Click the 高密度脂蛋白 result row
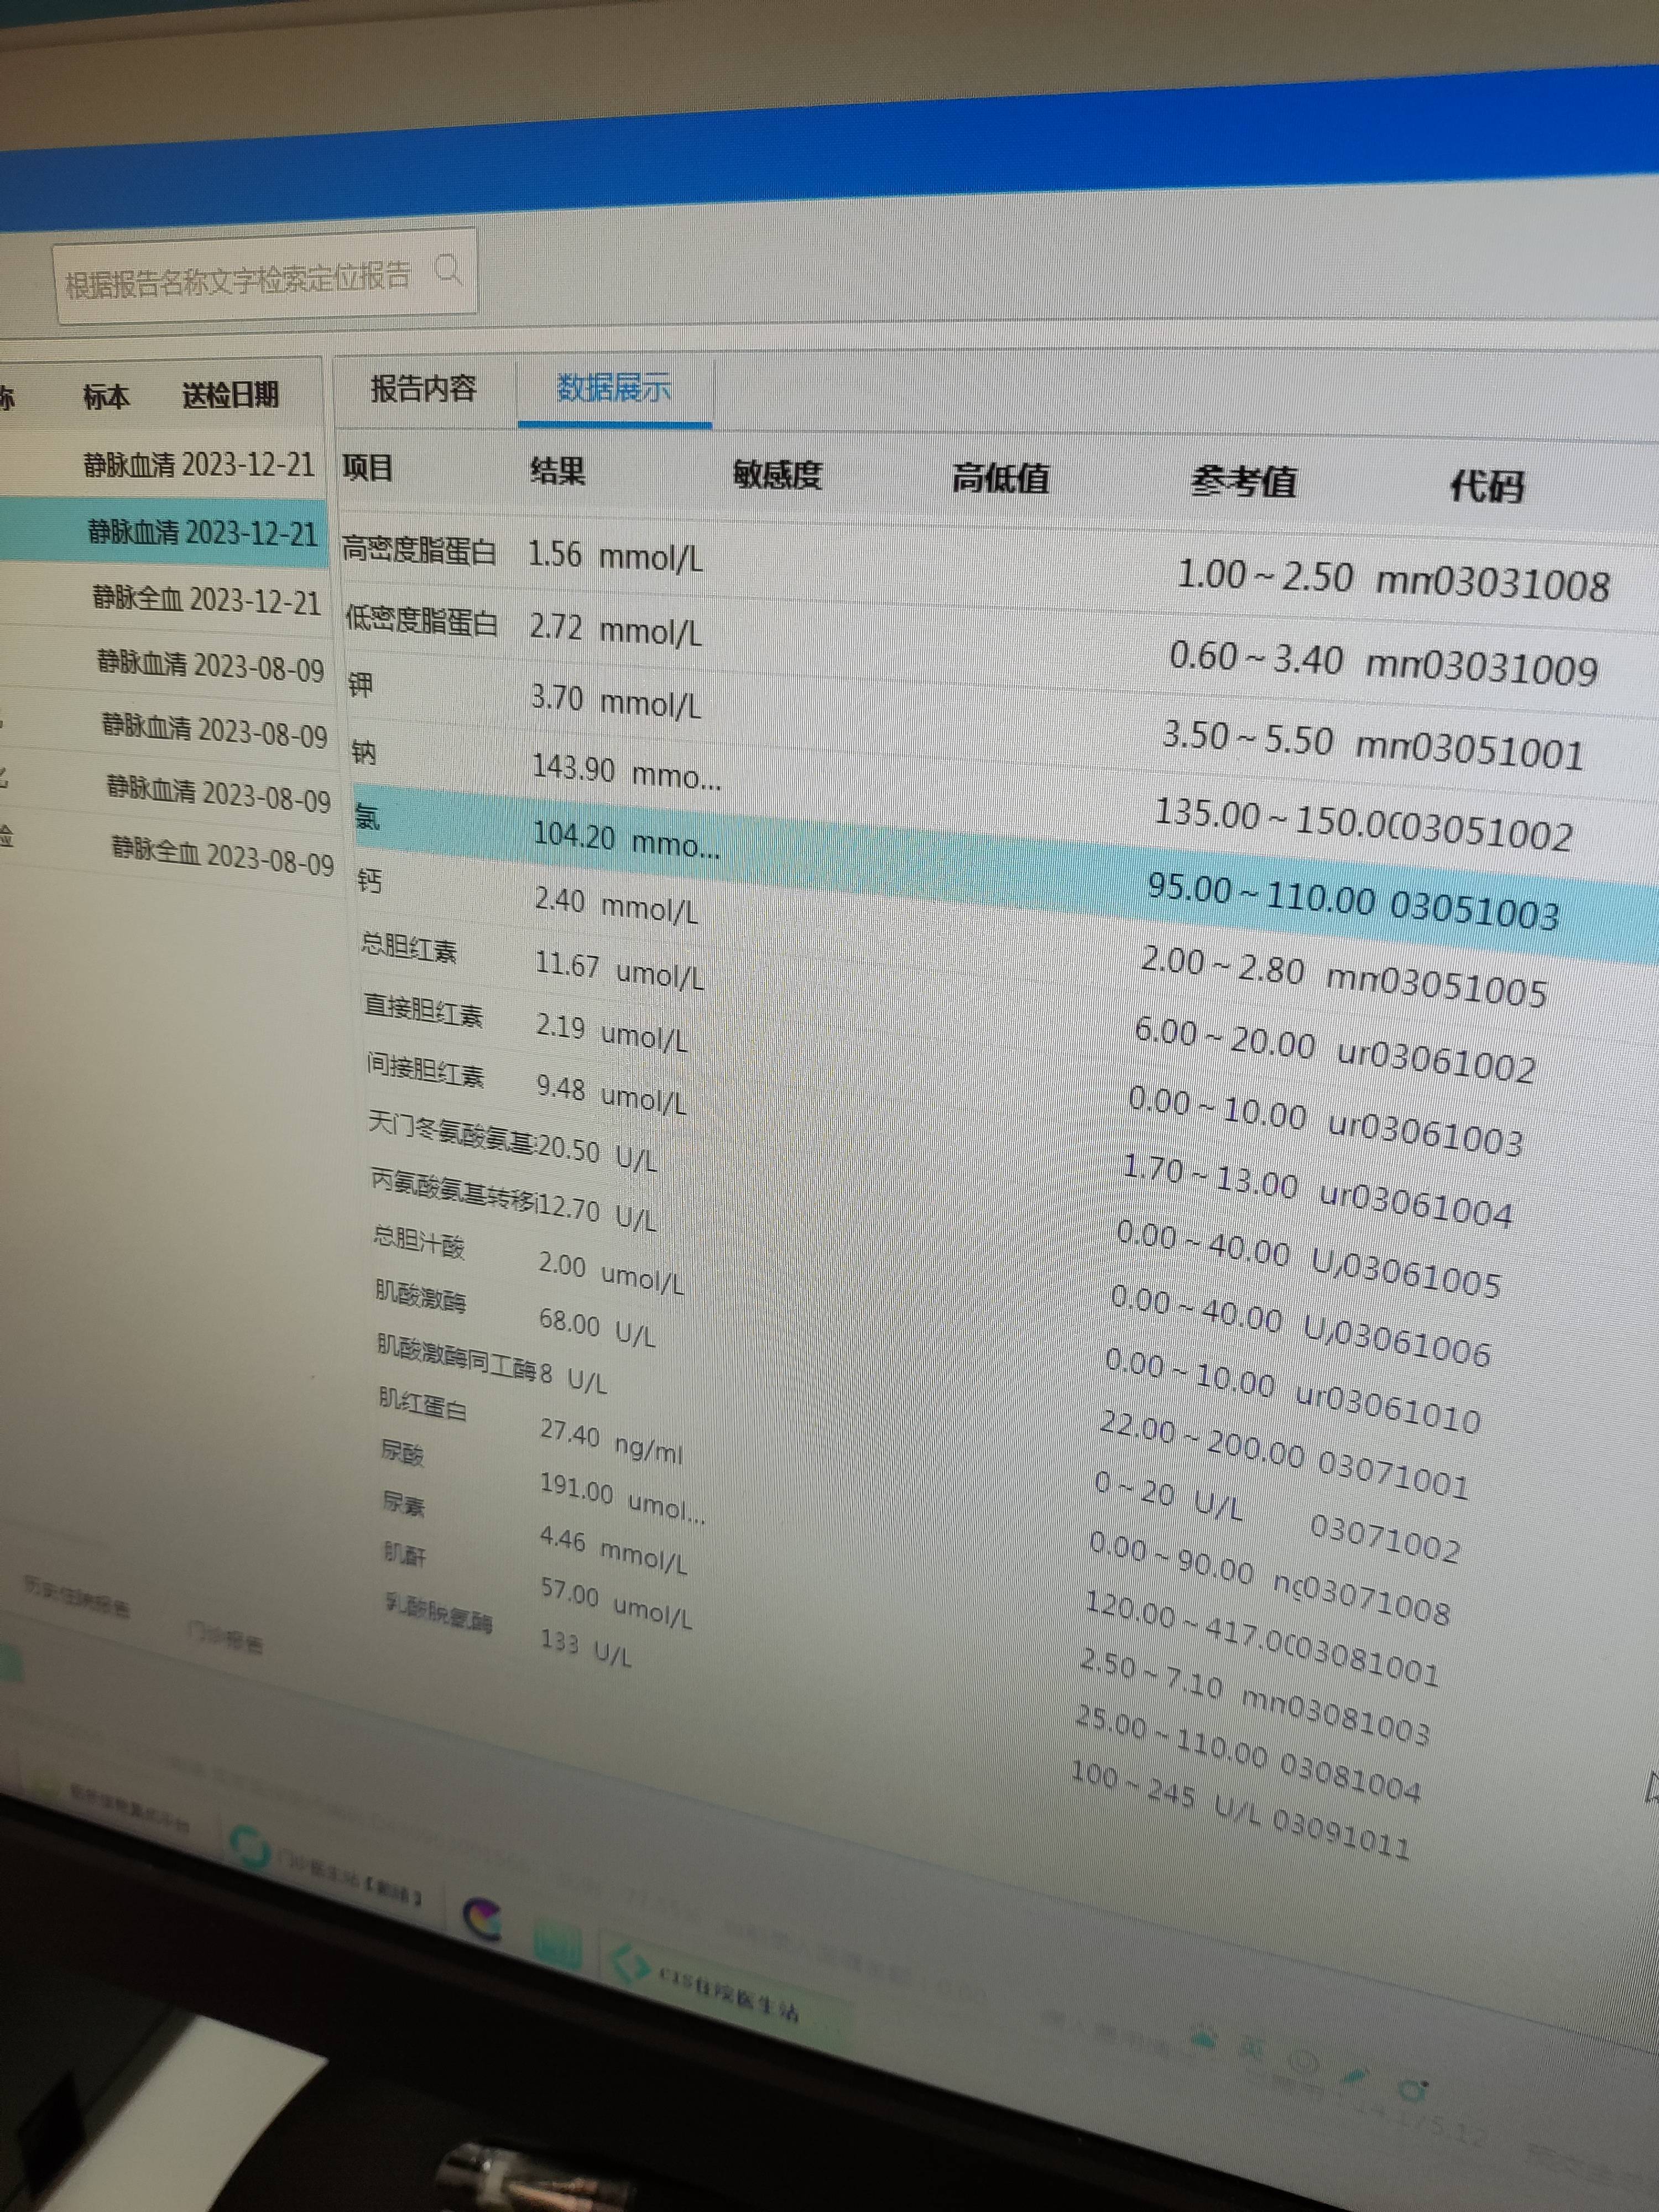Image resolution: width=1659 pixels, height=2212 pixels. [x=500, y=552]
